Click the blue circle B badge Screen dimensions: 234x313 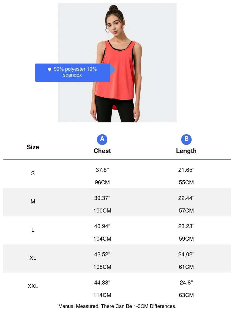click(x=186, y=139)
